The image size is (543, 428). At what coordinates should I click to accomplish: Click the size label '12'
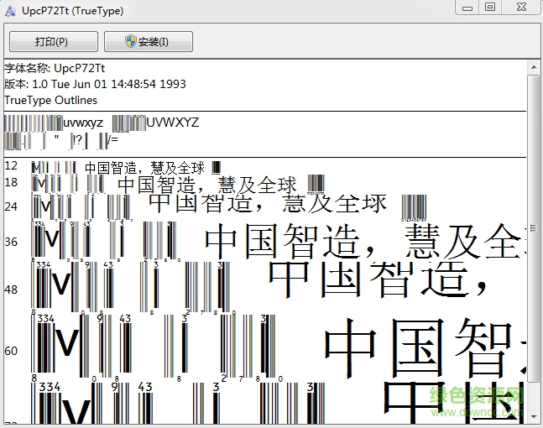(x=11, y=166)
